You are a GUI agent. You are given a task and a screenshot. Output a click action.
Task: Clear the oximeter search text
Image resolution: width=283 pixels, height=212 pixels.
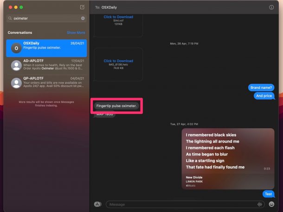[83, 19]
